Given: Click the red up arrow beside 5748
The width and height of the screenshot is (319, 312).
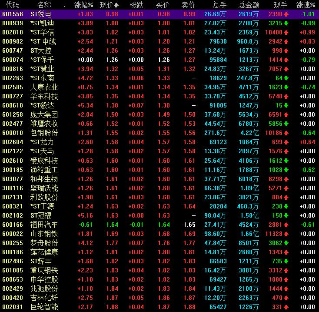Looking at the screenshot, I should [286, 96].
